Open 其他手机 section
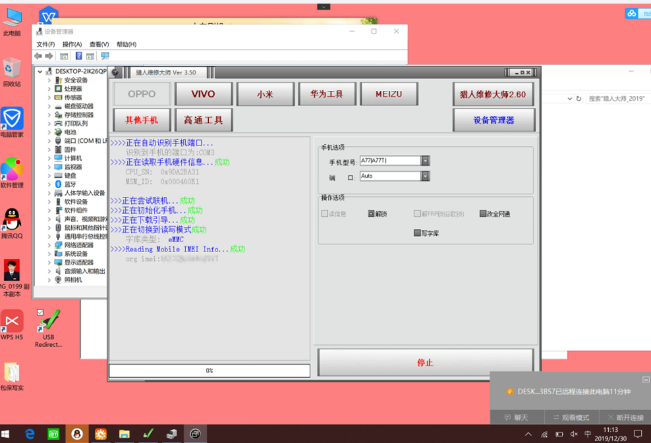Image resolution: width=651 pixels, height=443 pixels. pyautogui.click(x=142, y=120)
